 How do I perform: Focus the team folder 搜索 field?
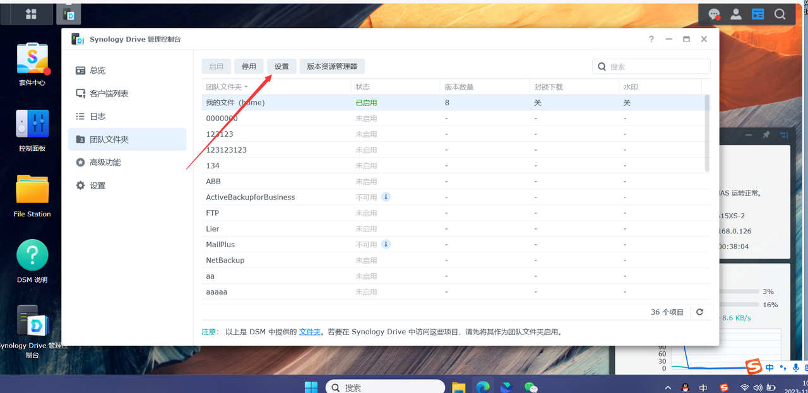(x=651, y=66)
